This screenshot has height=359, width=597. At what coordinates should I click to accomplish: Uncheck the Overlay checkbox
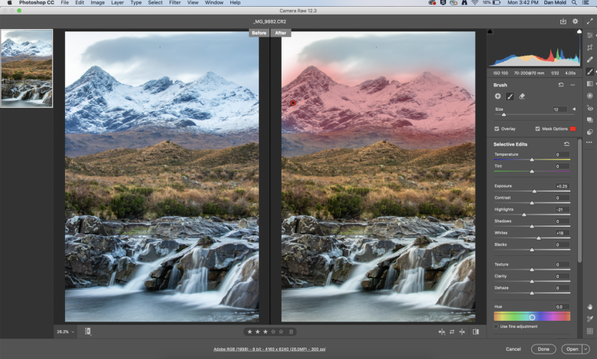[497, 129]
